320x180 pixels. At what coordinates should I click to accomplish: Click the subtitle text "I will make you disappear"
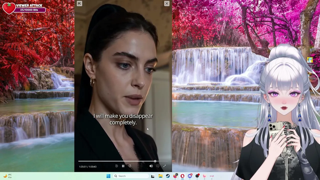point(123,116)
